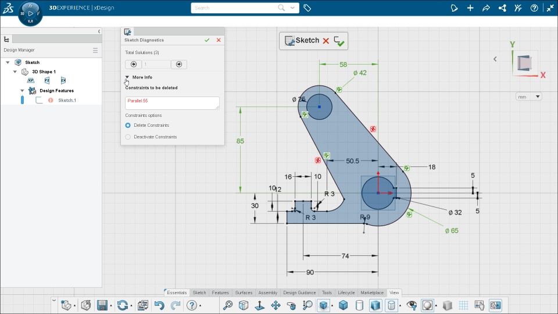
Task: Switch to the Lifecycle tab
Action: (346, 292)
